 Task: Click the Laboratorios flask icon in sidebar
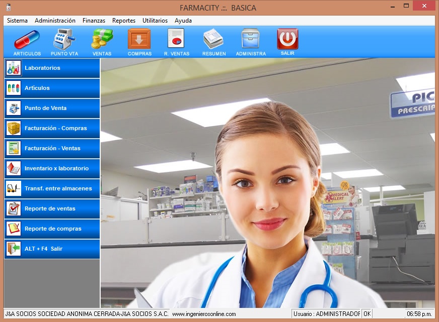point(14,68)
